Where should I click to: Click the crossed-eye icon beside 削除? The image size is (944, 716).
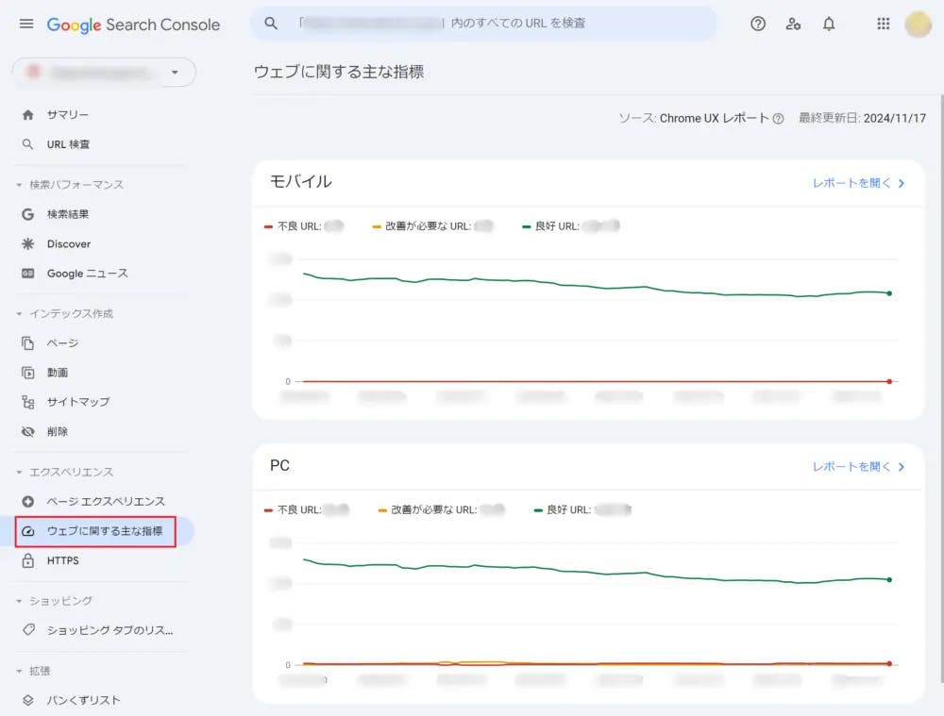(27, 431)
